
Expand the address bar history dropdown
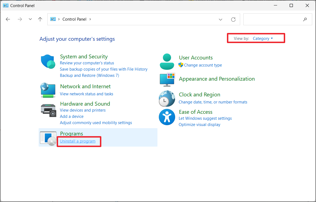[221, 19]
